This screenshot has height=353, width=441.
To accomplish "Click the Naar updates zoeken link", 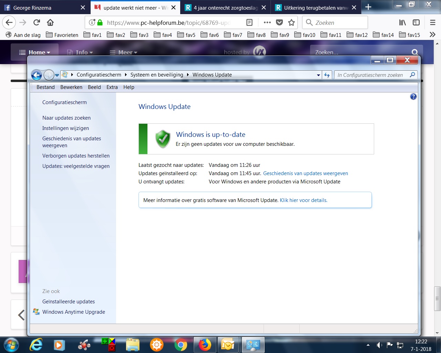I will pos(66,118).
